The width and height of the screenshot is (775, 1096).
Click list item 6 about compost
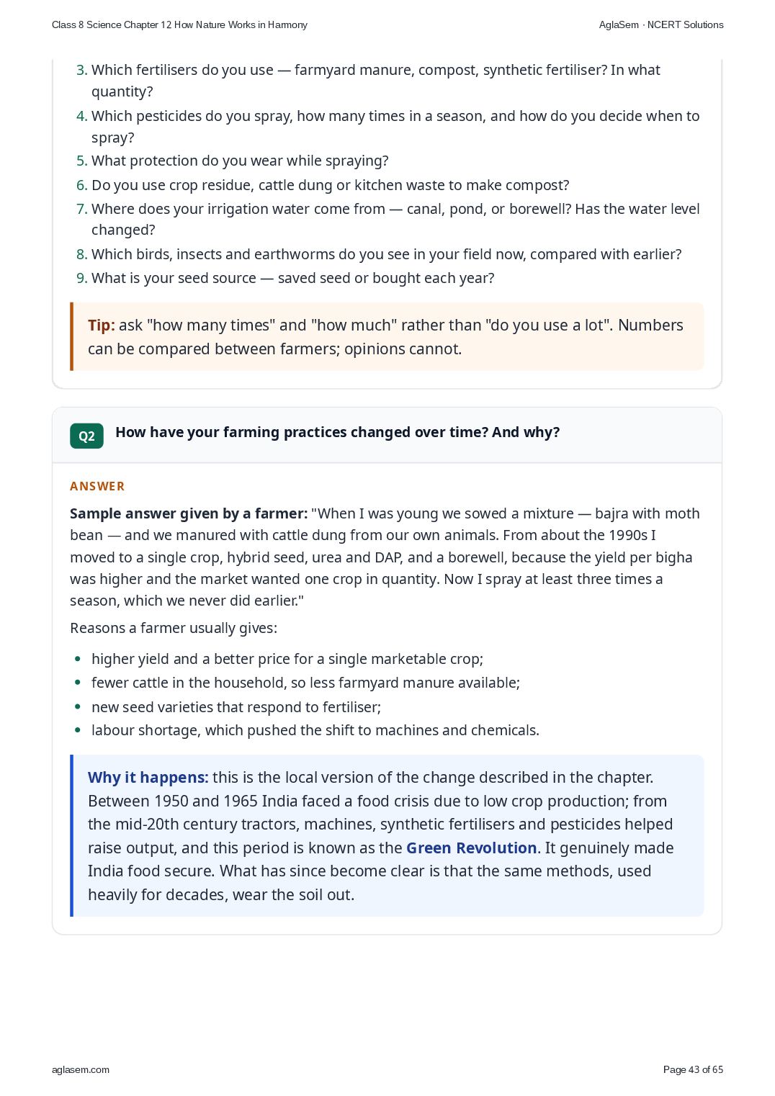point(323,185)
